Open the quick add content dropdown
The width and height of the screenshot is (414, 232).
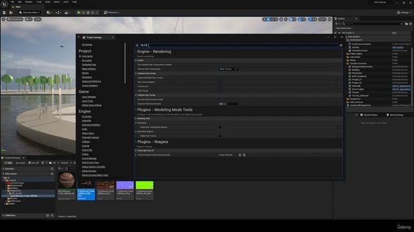49,13
